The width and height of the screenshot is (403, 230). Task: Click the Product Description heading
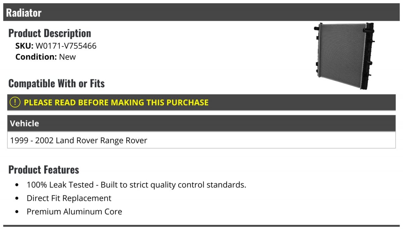tap(50, 33)
